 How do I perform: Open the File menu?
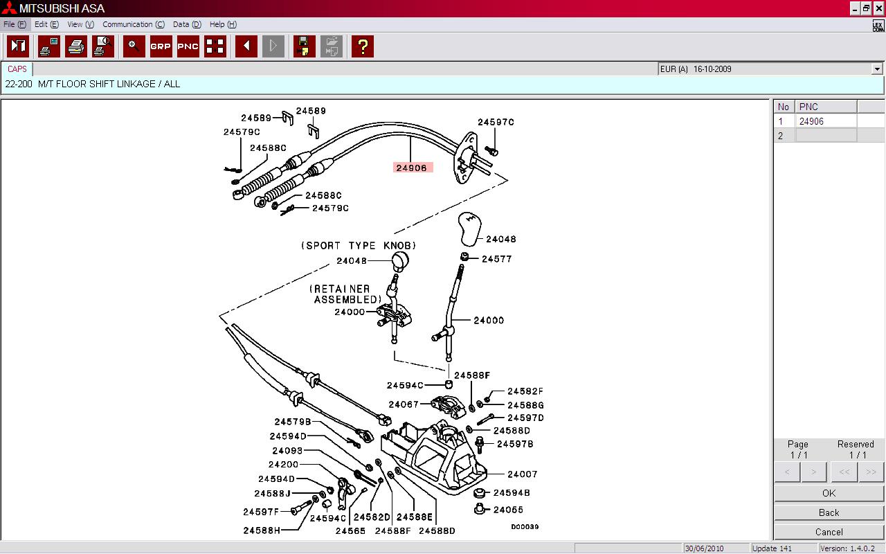(15, 24)
